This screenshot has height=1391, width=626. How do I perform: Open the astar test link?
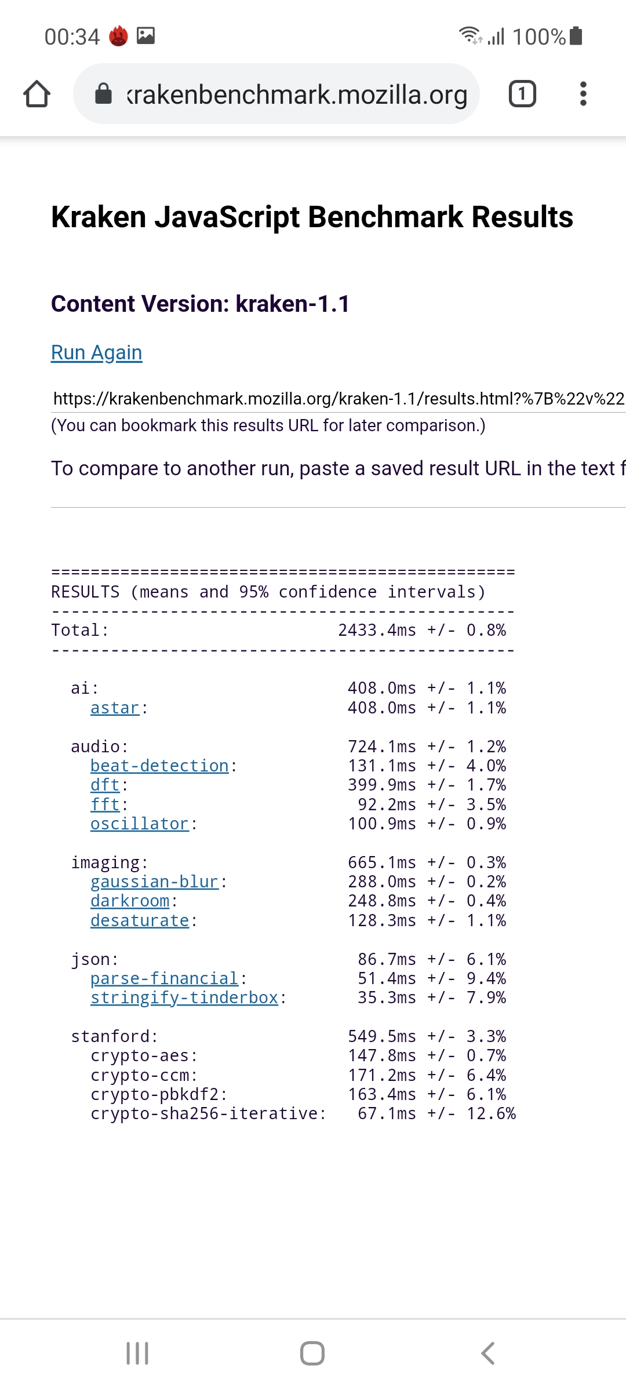click(115, 708)
